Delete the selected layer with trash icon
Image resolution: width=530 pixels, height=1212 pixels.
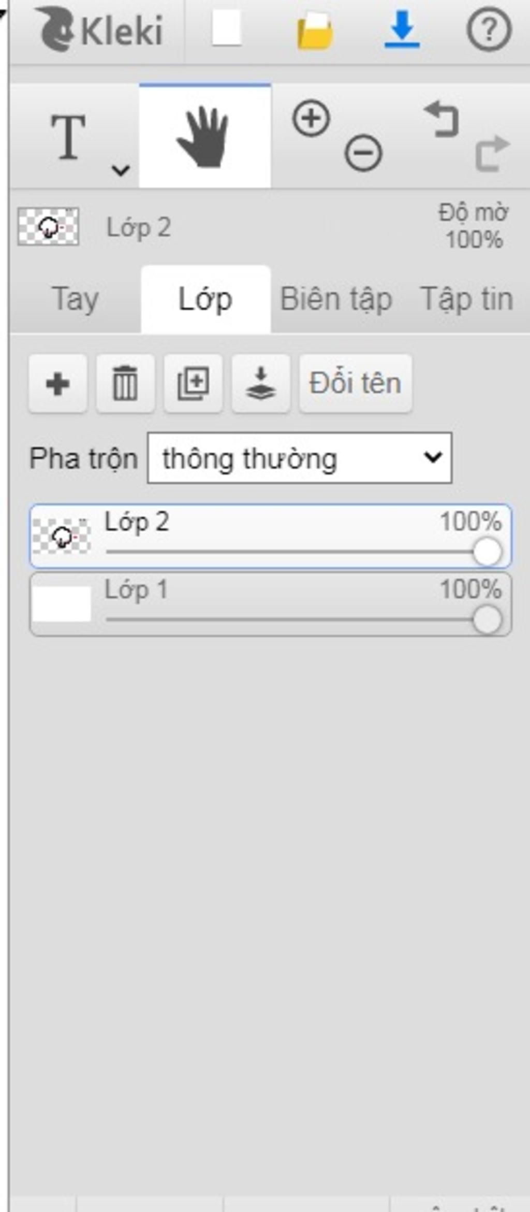pos(125,384)
